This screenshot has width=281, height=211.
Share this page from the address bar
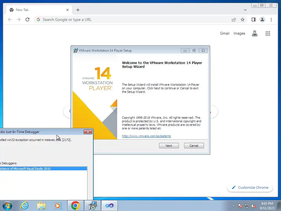(x=234, y=20)
